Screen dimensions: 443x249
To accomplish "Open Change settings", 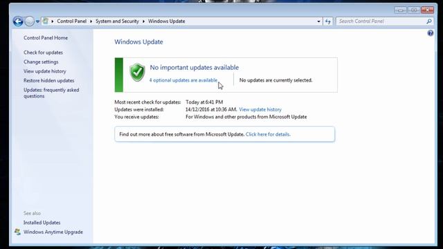I will point(41,62).
